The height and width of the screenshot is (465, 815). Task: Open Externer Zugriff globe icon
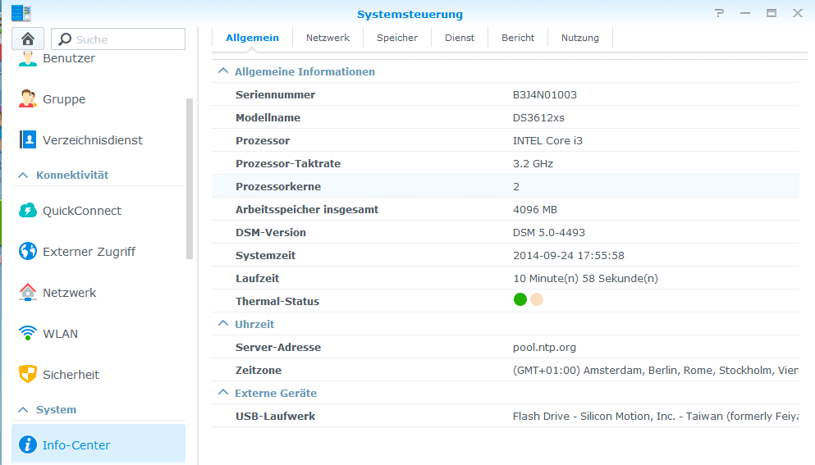[29, 252]
